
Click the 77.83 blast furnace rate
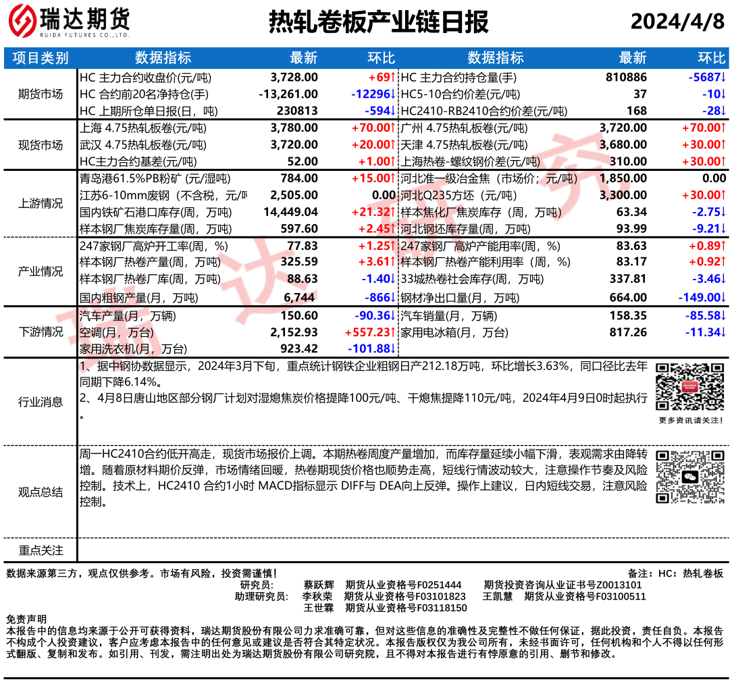pos(303,246)
